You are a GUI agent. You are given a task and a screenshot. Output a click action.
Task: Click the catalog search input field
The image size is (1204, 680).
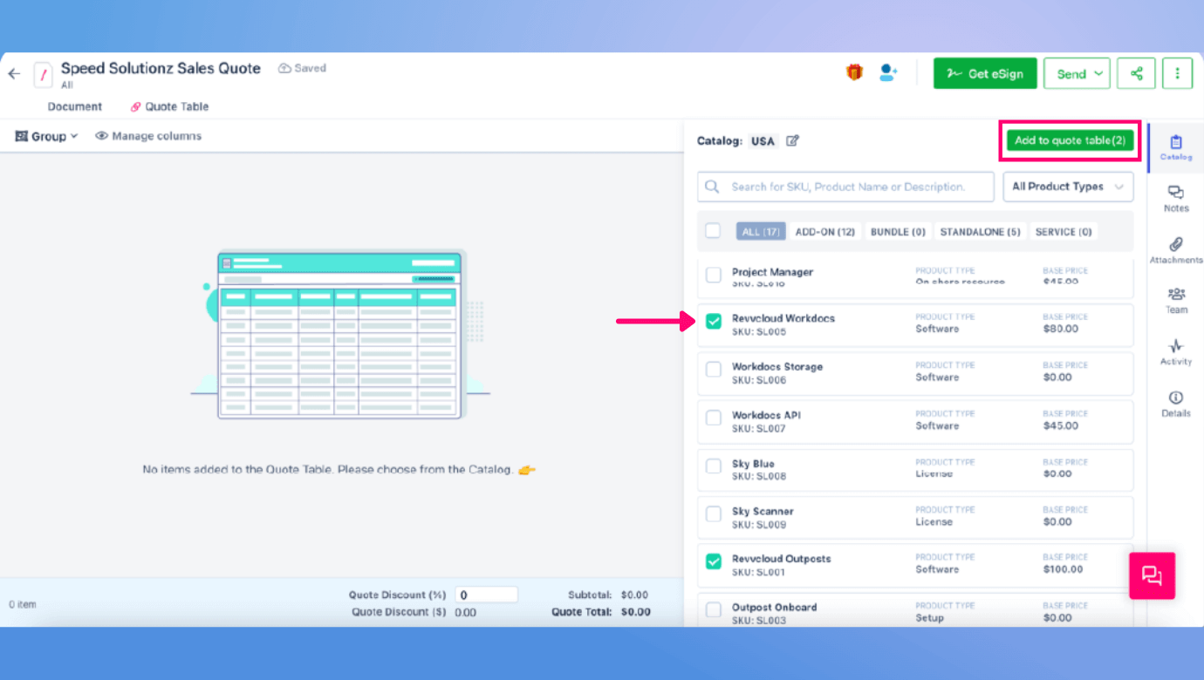845,187
